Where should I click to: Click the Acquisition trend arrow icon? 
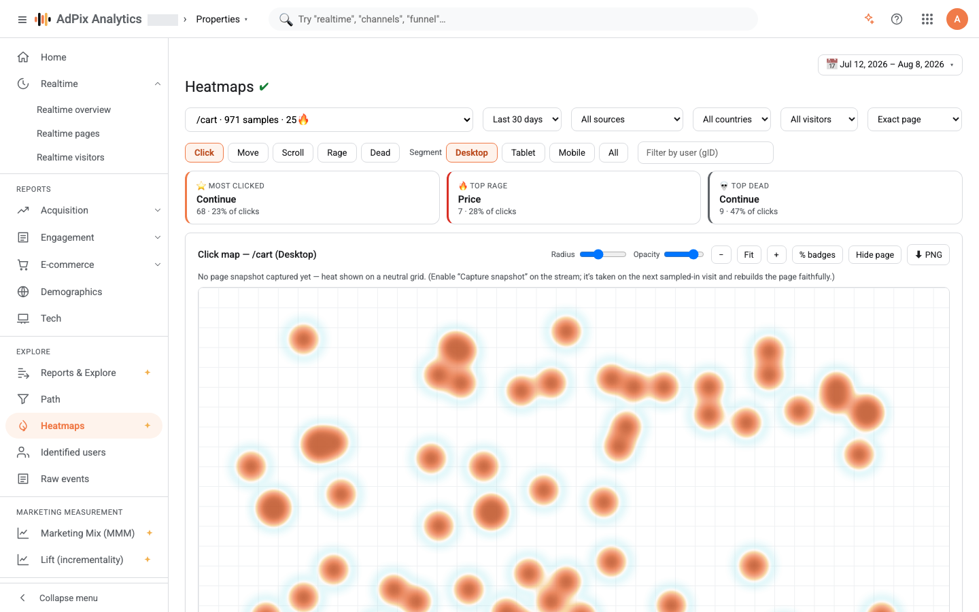(x=23, y=210)
